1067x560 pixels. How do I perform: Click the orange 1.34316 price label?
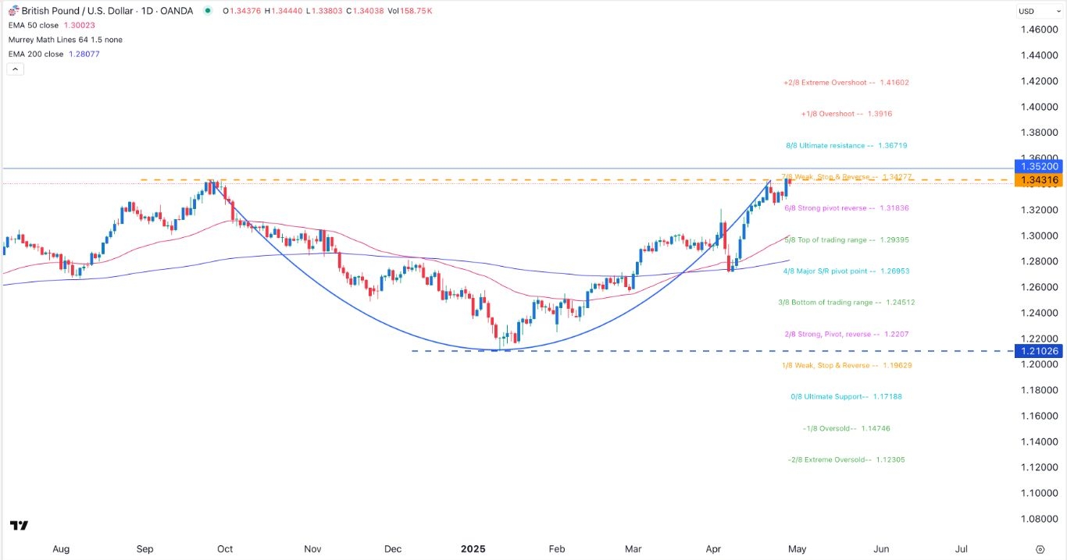1039,180
